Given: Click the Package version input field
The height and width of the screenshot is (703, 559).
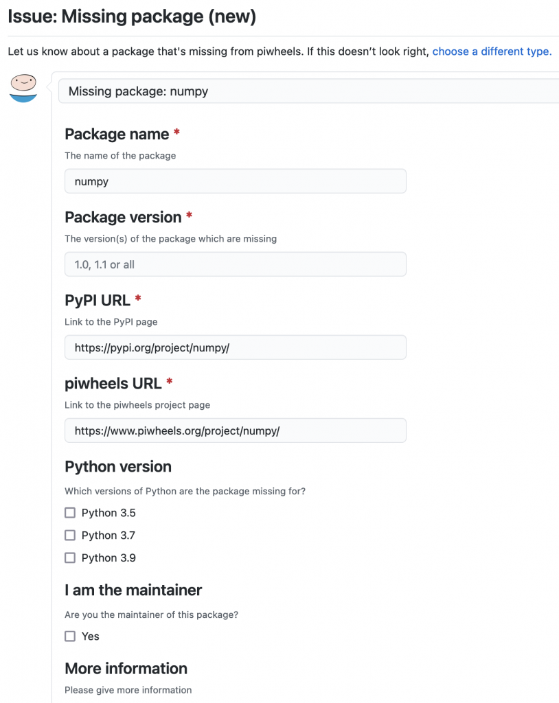Looking at the screenshot, I should pyautogui.click(x=236, y=264).
